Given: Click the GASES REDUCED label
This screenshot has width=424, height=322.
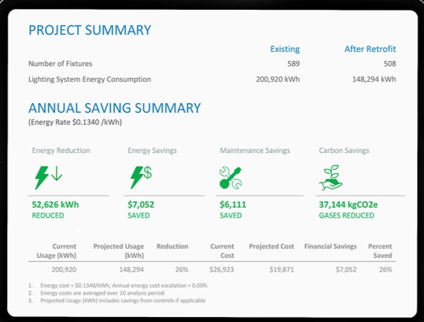Looking at the screenshot, I should [x=347, y=215].
